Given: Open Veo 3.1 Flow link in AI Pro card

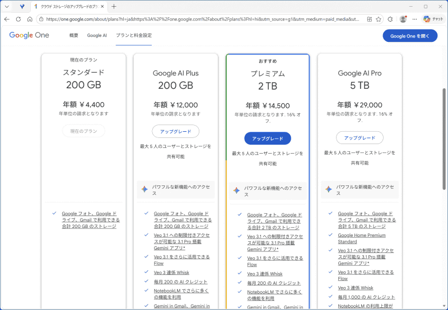Looking at the screenshot, I should tap(366, 275).
